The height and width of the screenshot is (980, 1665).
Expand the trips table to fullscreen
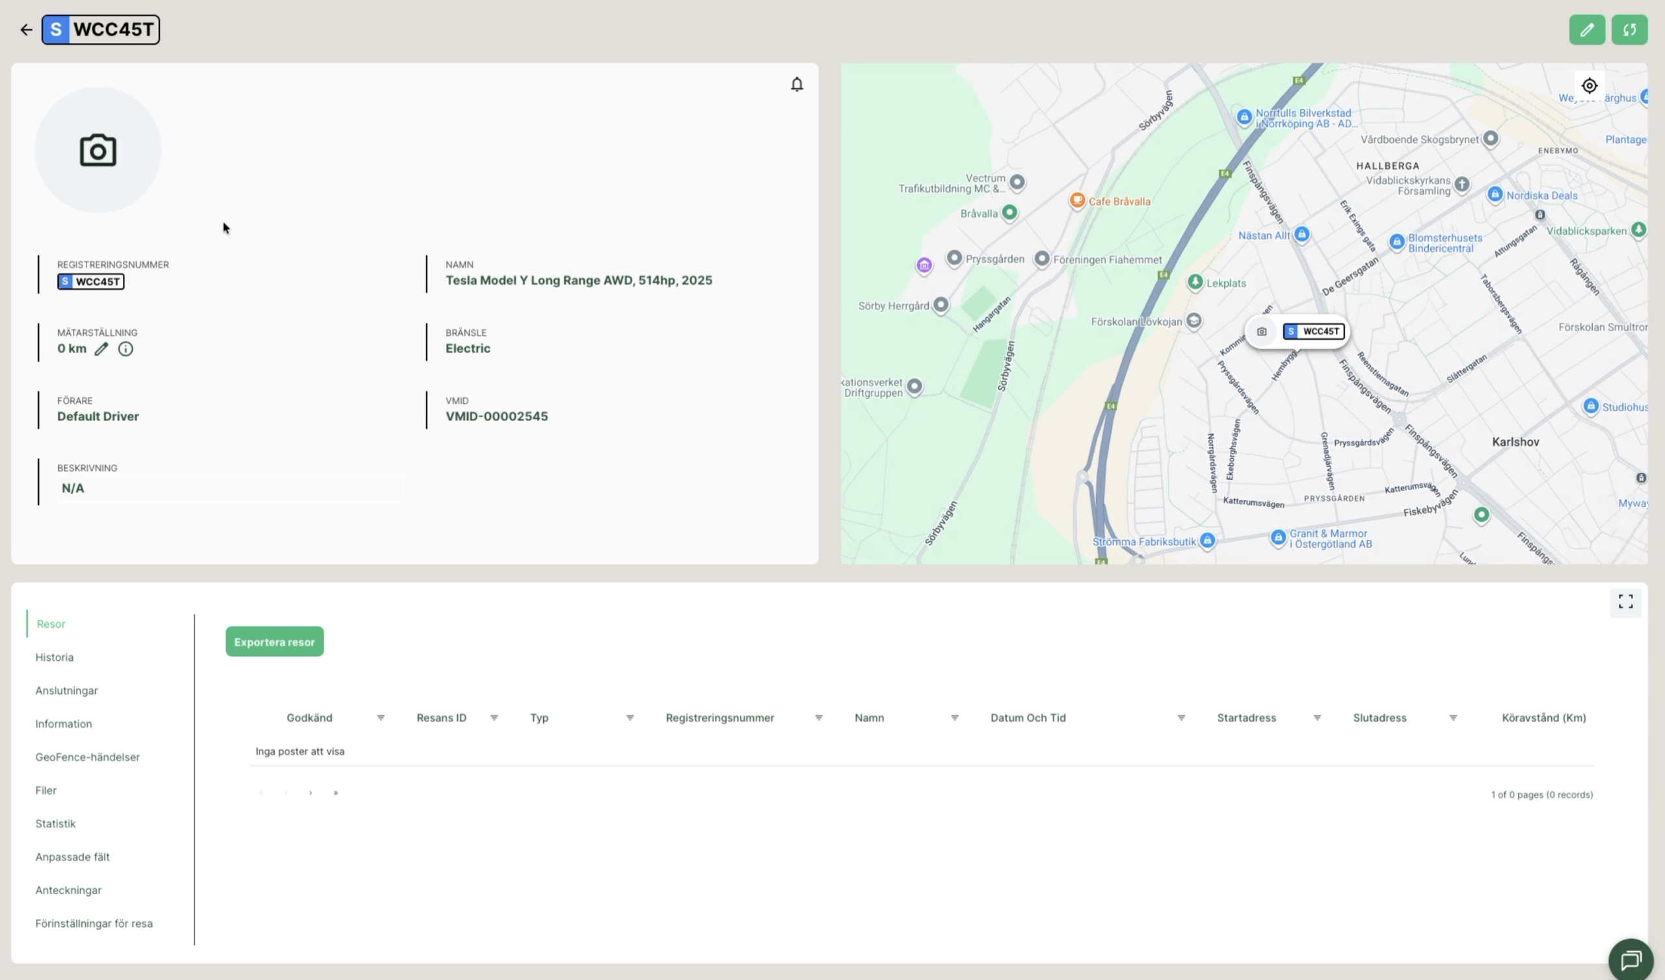(1625, 601)
